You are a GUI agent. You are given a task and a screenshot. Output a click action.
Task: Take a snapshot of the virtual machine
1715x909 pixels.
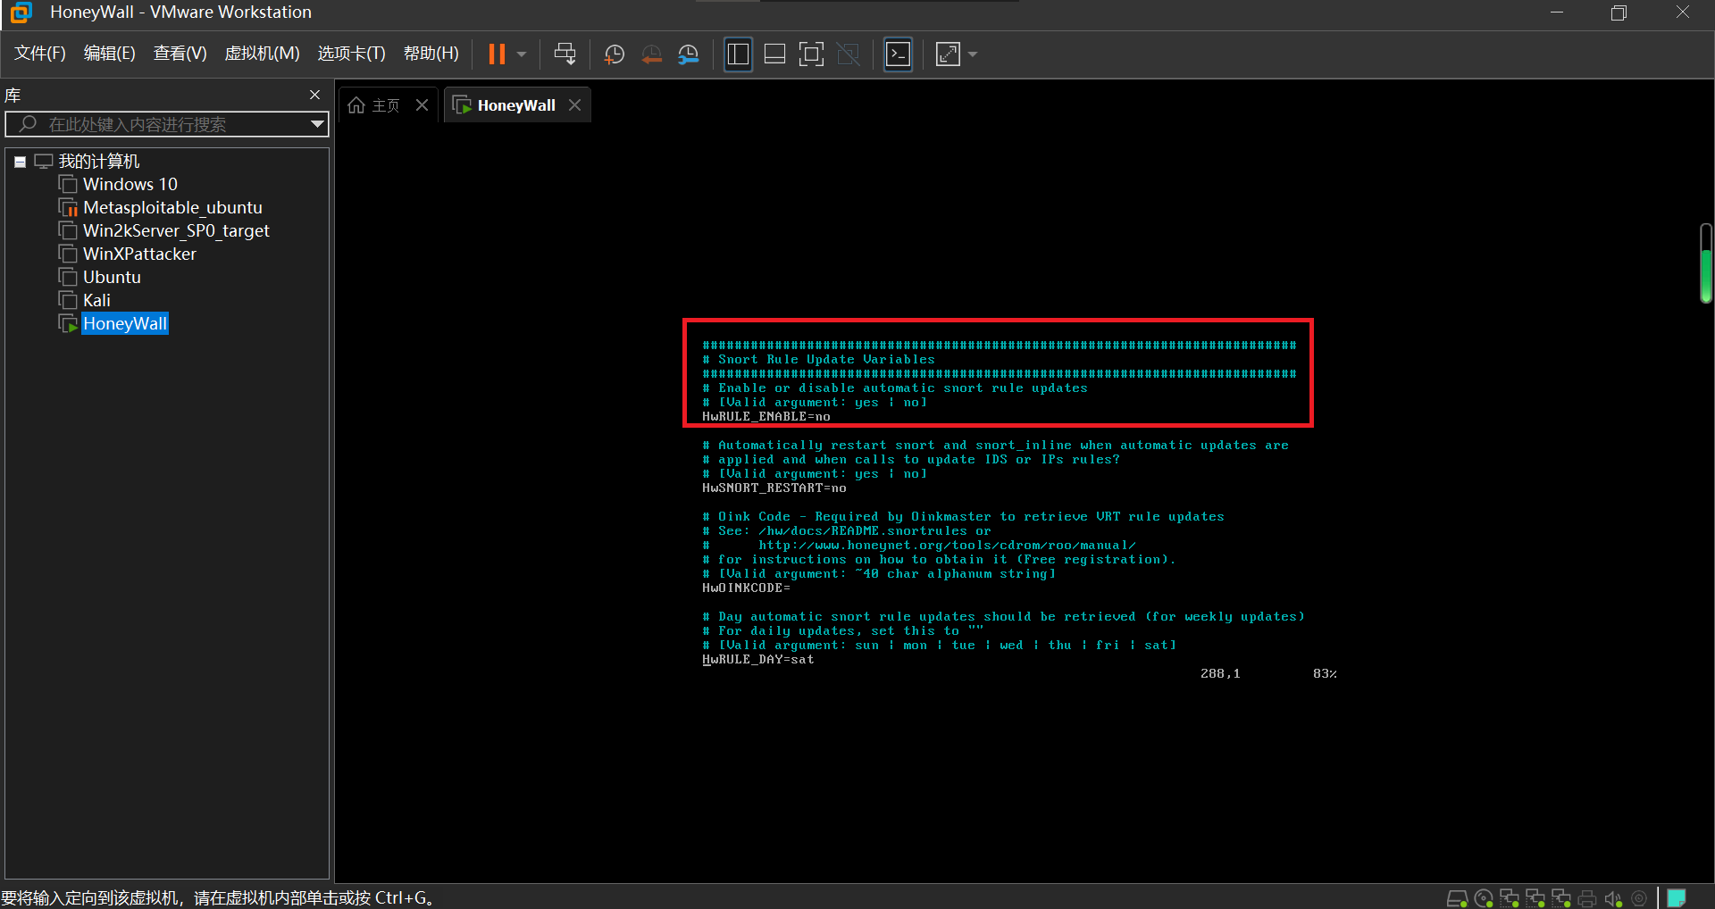coord(615,54)
